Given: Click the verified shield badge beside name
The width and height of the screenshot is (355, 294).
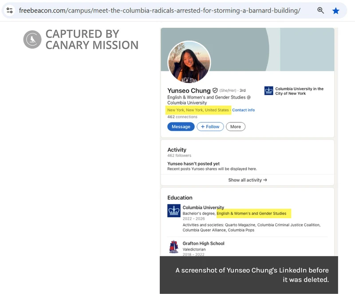Looking at the screenshot, I should coord(215,90).
